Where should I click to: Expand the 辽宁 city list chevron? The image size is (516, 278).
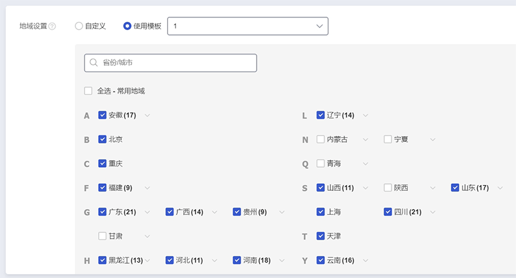pos(366,115)
